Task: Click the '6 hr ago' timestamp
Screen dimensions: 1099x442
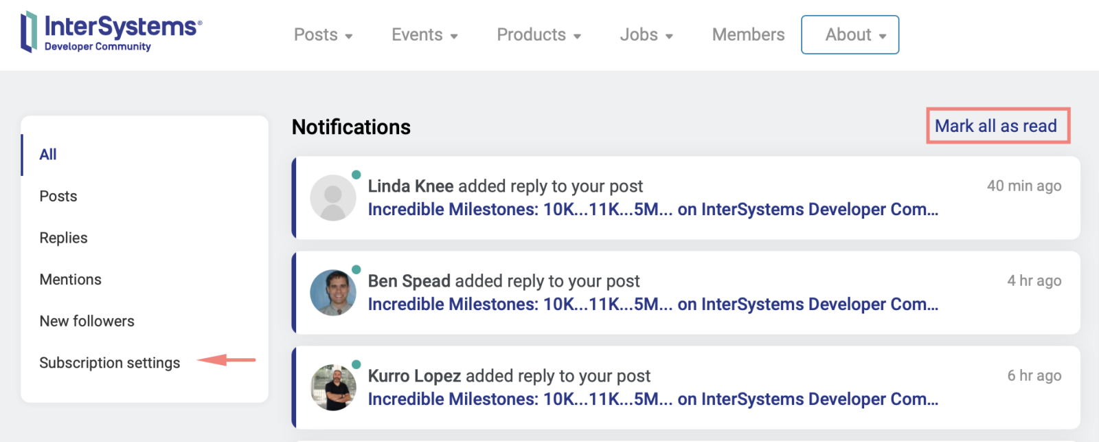Action: point(1034,375)
